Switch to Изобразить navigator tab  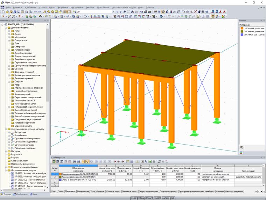pos(20,194)
